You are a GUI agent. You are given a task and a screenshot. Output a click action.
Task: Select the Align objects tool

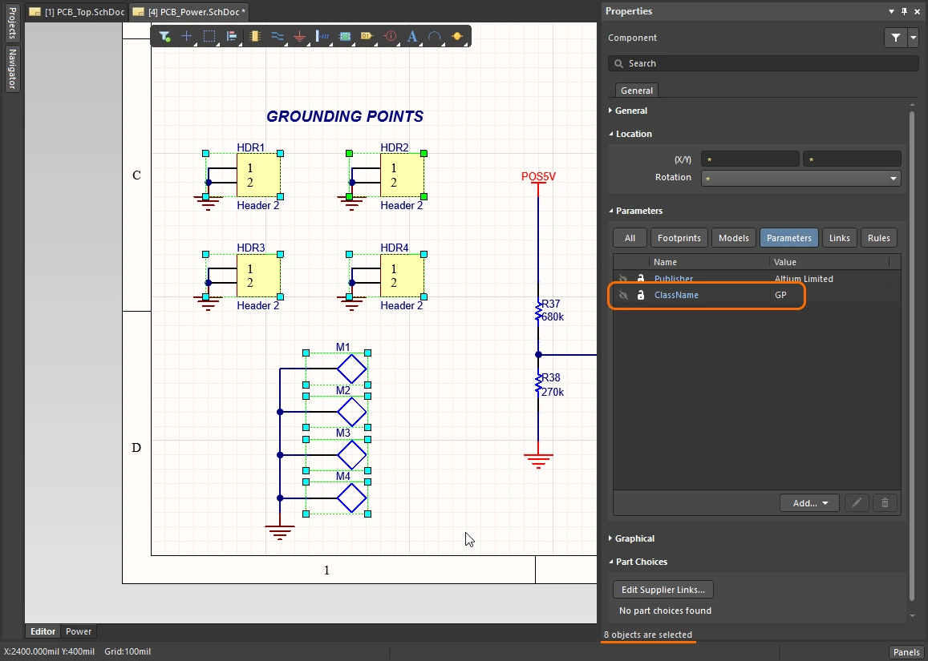pos(232,36)
